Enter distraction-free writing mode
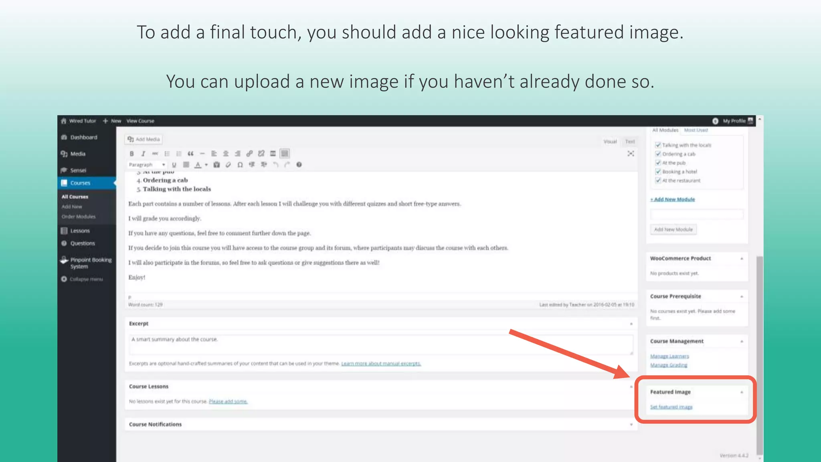 pos(631,154)
